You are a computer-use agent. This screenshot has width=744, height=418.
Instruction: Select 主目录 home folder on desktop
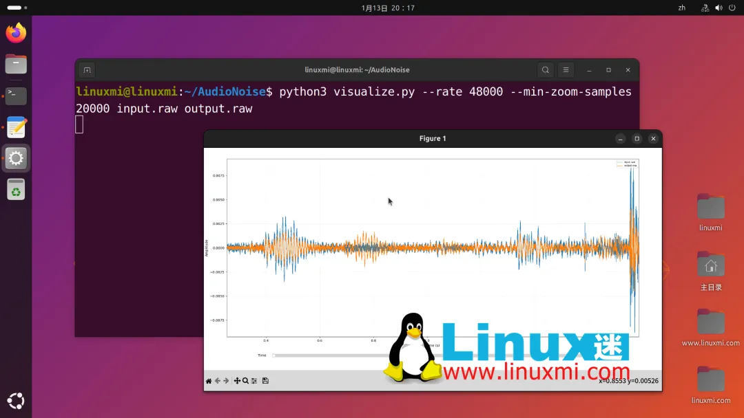coord(711,271)
